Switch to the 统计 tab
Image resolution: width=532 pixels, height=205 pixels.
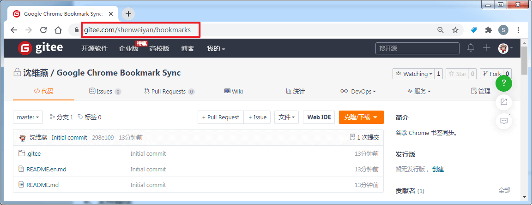[x=295, y=91]
